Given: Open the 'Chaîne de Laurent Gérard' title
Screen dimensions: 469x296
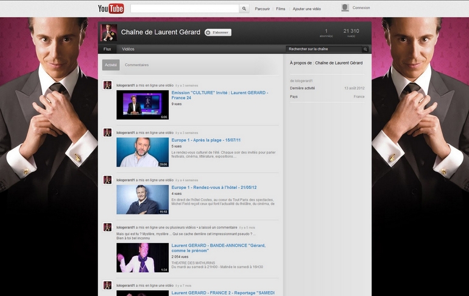Looking at the screenshot, I should point(161,32).
